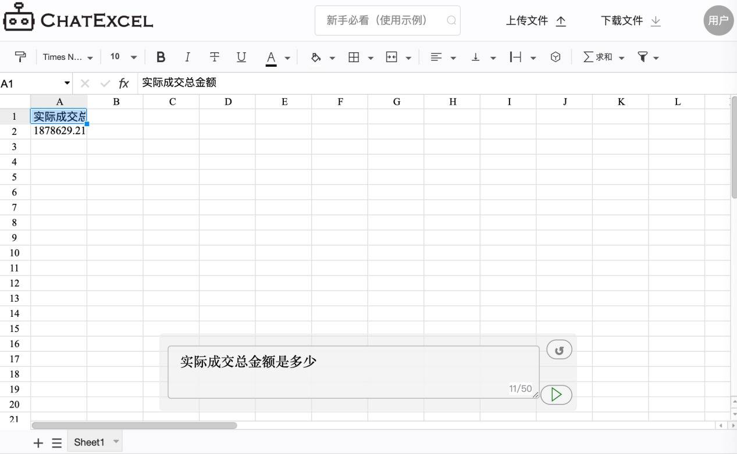
Task: Switch to the Sheet1 tab
Action: tap(89, 442)
